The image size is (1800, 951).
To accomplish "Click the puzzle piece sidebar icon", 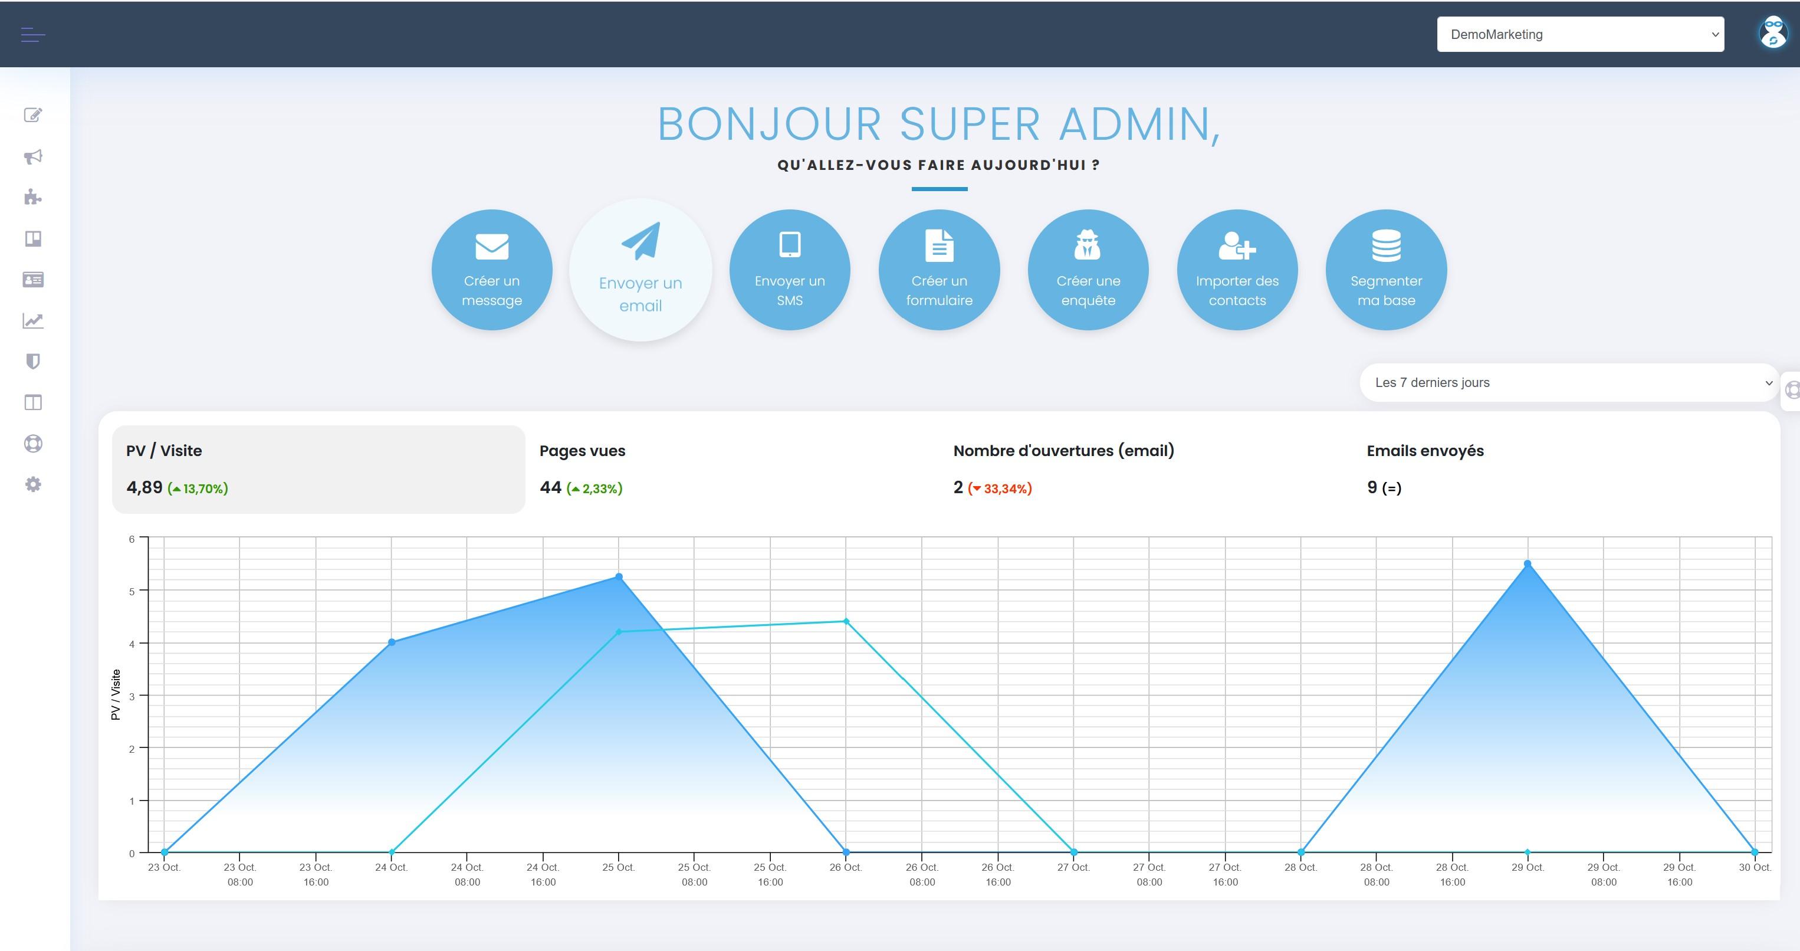I will [x=33, y=197].
